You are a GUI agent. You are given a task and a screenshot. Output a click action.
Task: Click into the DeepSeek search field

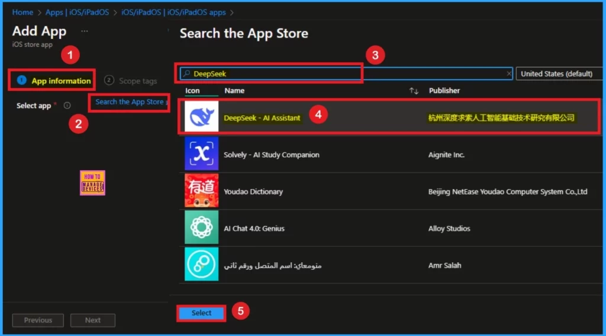point(346,73)
